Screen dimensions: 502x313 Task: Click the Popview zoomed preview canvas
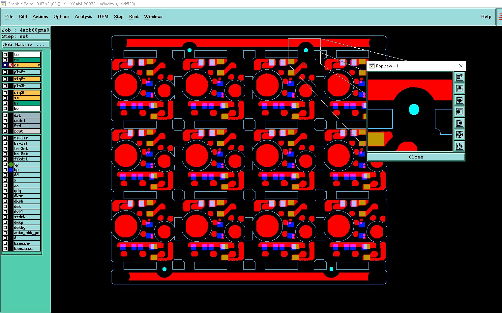click(x=410, y=112)
